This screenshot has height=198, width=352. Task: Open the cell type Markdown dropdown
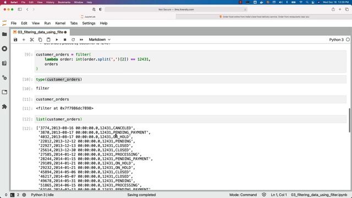(x=100, y=40)
